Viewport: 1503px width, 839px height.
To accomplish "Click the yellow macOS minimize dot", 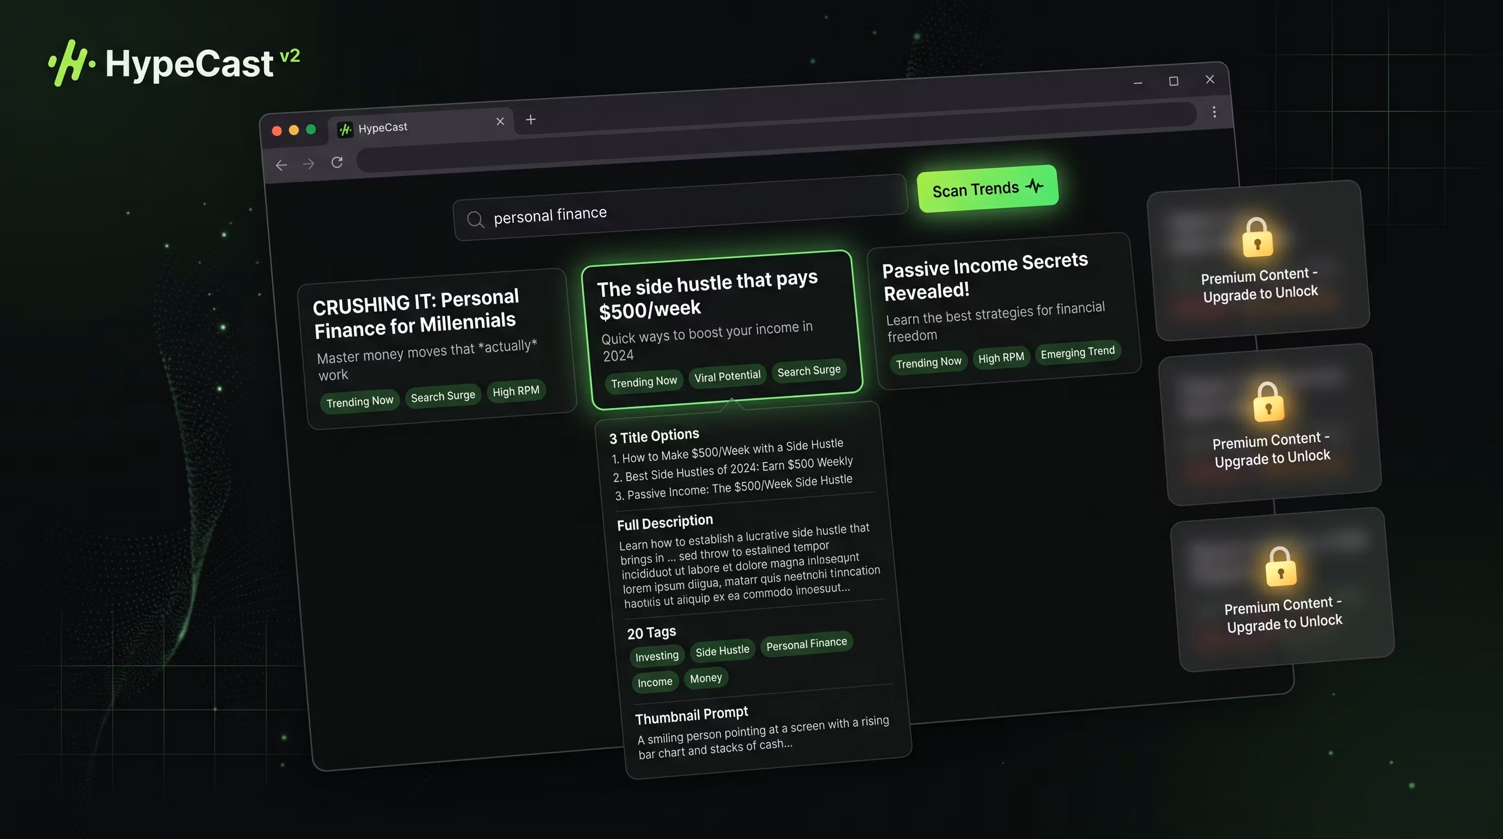I will coord(294,130).
